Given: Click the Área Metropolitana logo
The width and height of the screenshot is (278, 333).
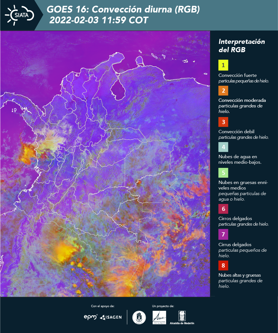Looking at the screenshot, I should tap(159, 317).
